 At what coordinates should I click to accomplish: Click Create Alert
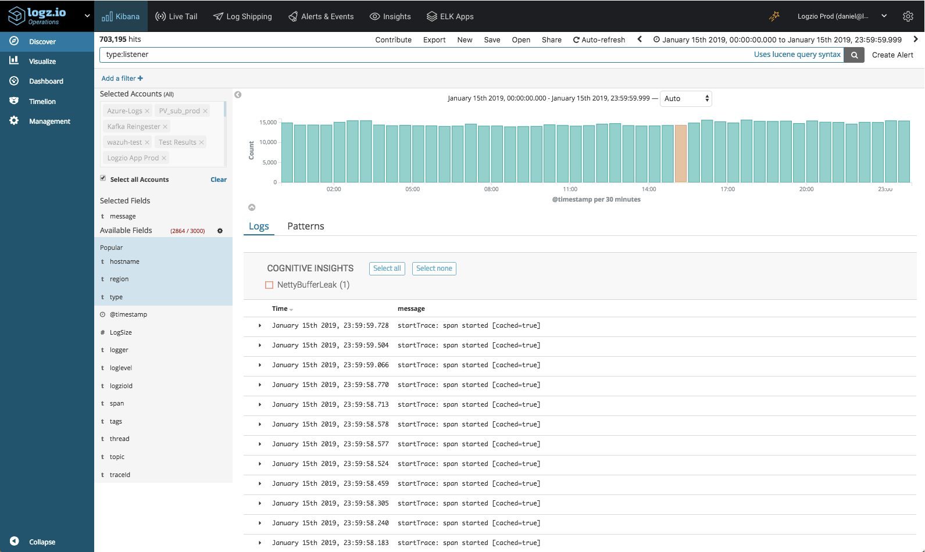[892, 55]
